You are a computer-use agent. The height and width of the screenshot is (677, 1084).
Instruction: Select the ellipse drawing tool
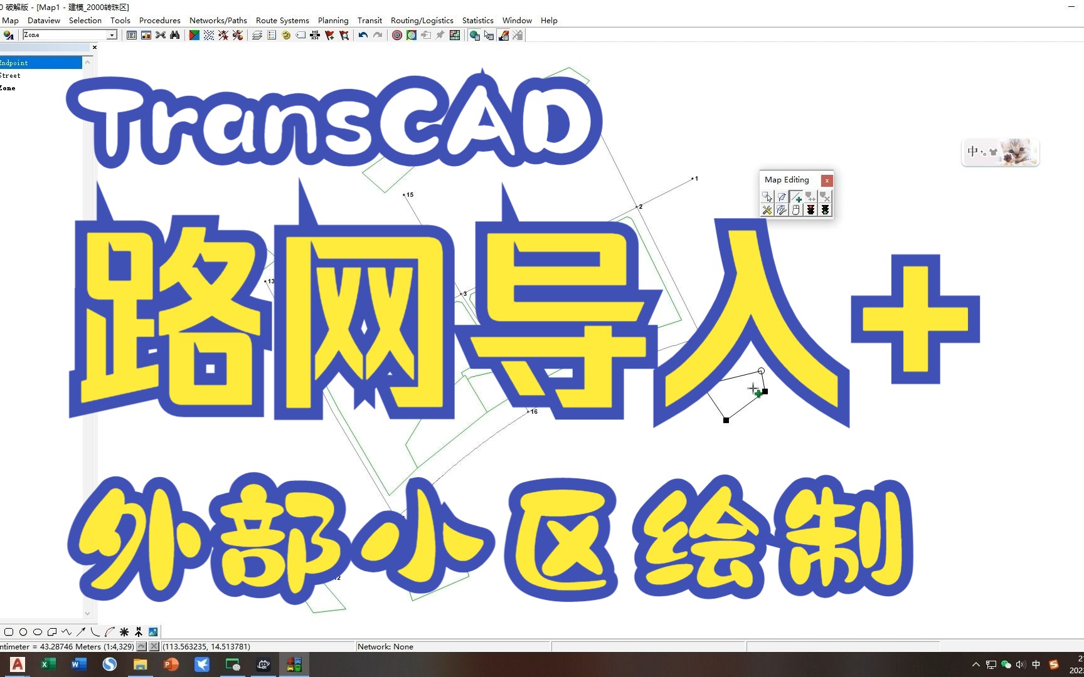[38, 632]
